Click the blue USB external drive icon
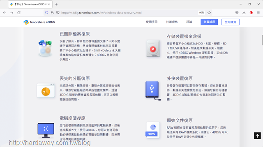This screenshot has height=147, width=263. pyautogui.click(x=153, y=91)
